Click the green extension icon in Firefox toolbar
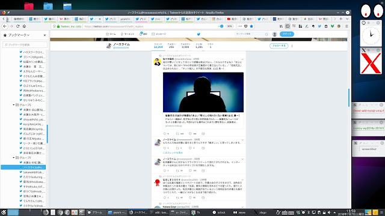385x216 pixels. tap(332, 26)
